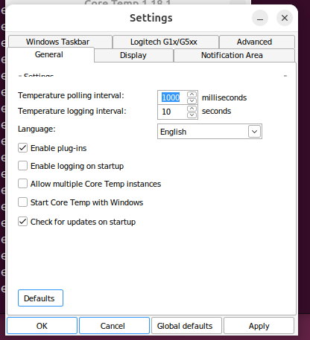Apply the settings changes
This screenshot has width=310, height=340.
point(259,326)
